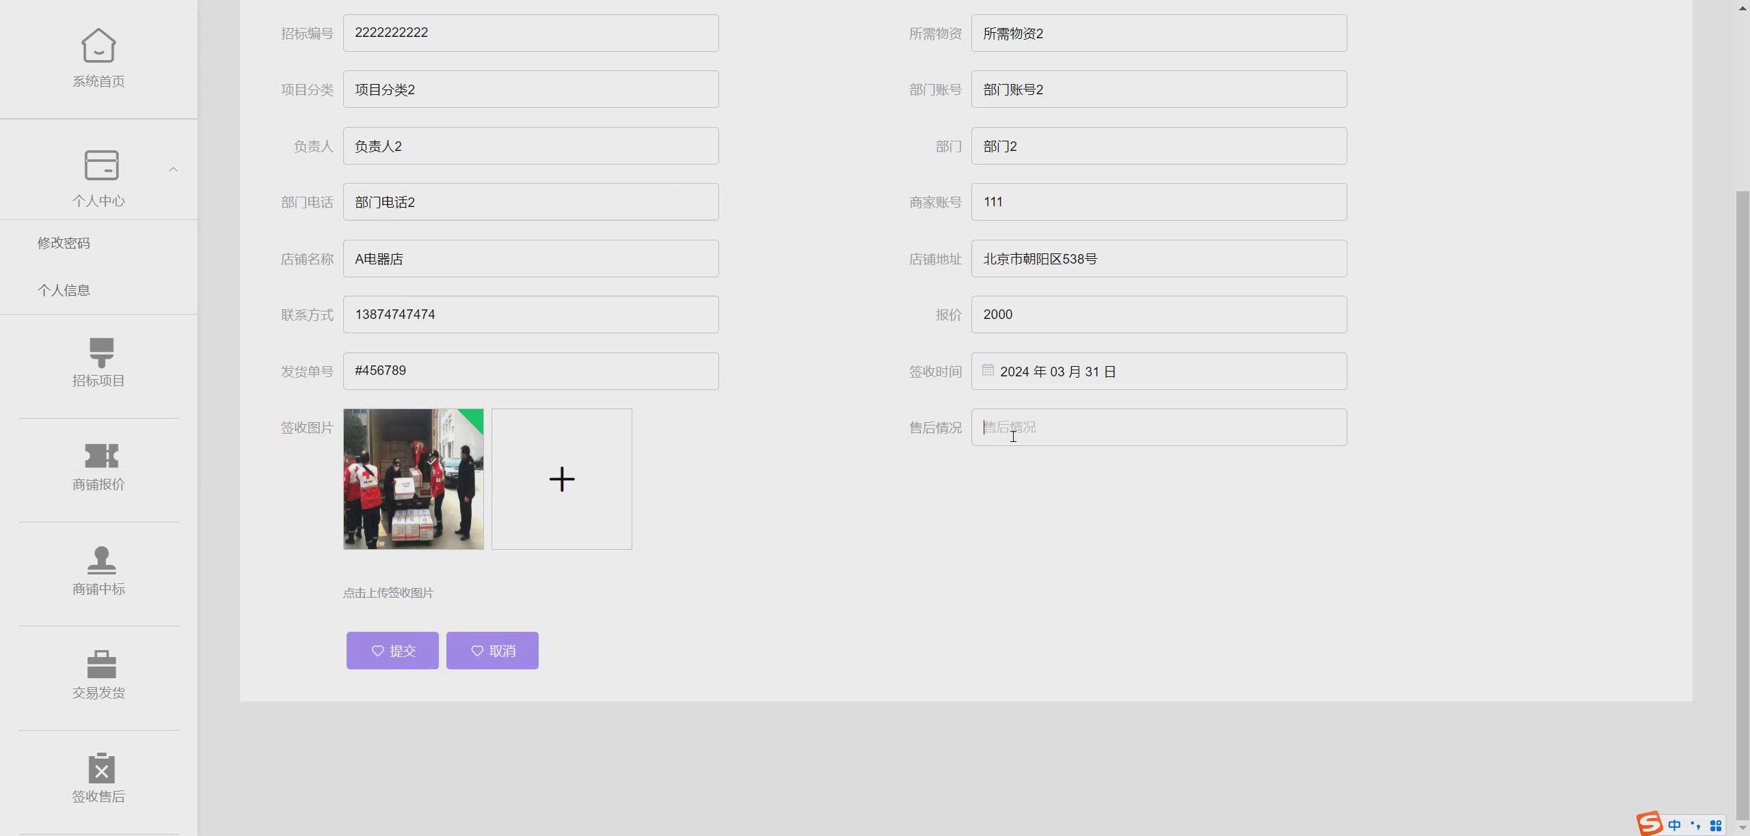Open 交易发货 via its briefcase icon
Viewport: 1750px width, 836px height.
click(x=101, y=664)
